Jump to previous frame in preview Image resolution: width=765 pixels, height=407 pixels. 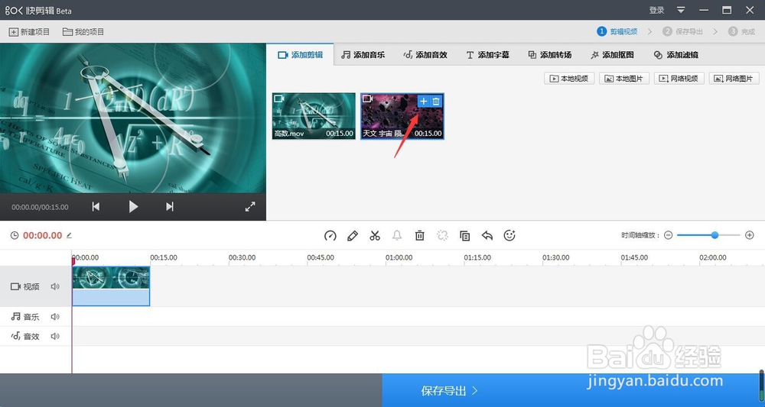(x=96, y=206)
